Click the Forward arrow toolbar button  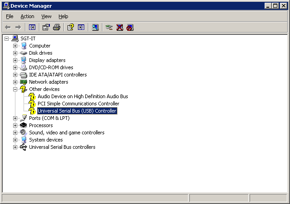18,27
